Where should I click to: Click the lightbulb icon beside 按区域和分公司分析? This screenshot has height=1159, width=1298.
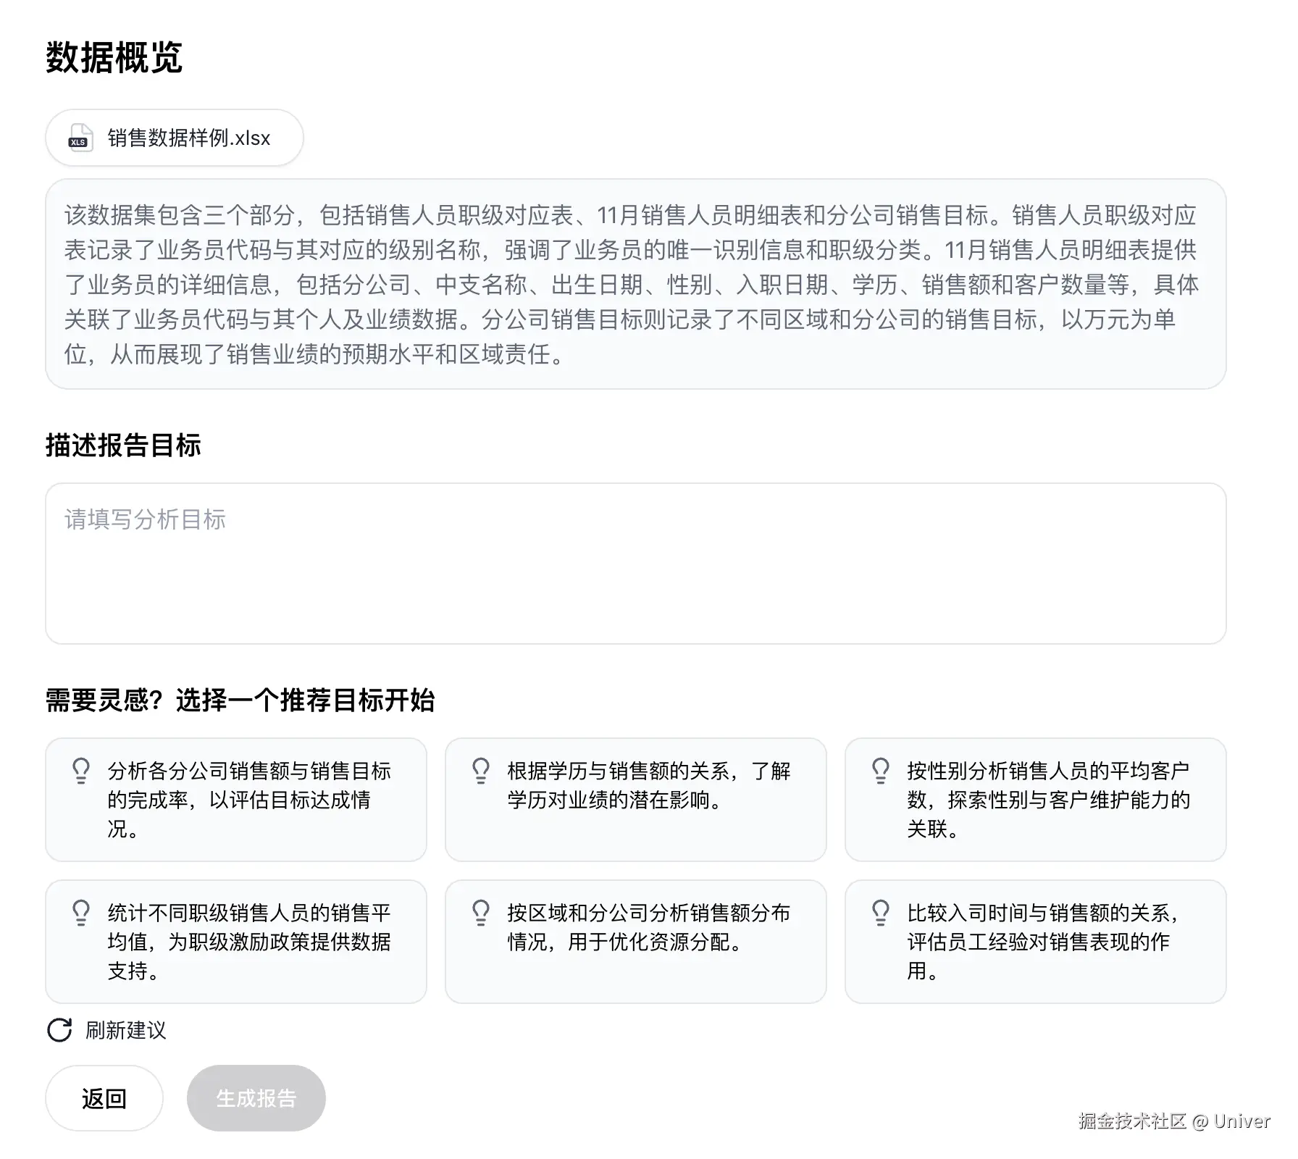tap(480, 912)
